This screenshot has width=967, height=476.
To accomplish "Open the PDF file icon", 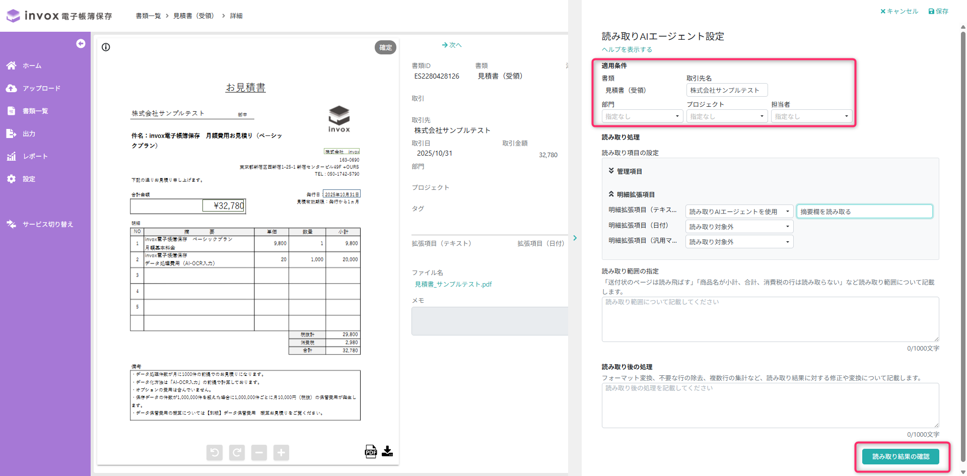I will click(371, 451).
